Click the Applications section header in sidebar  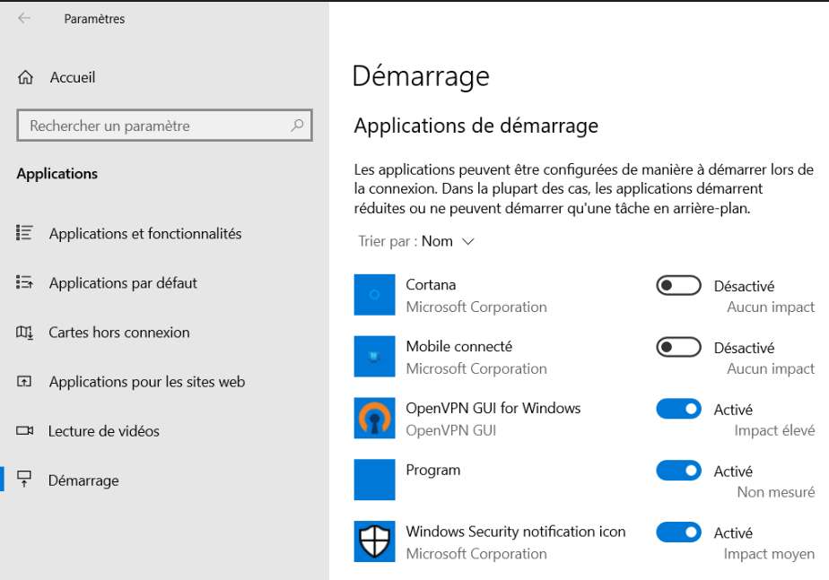tap(57, 174)
